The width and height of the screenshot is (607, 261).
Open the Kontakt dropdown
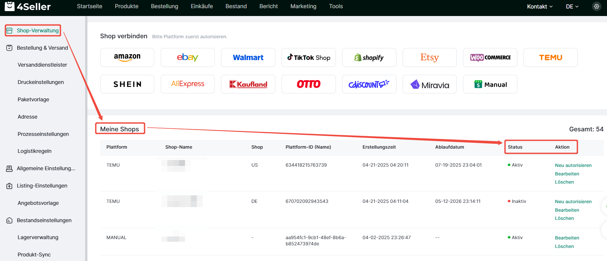pyautogui.click(x=540, y=7)
